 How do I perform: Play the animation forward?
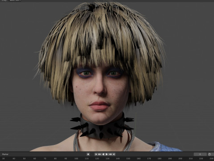(107, 154)
